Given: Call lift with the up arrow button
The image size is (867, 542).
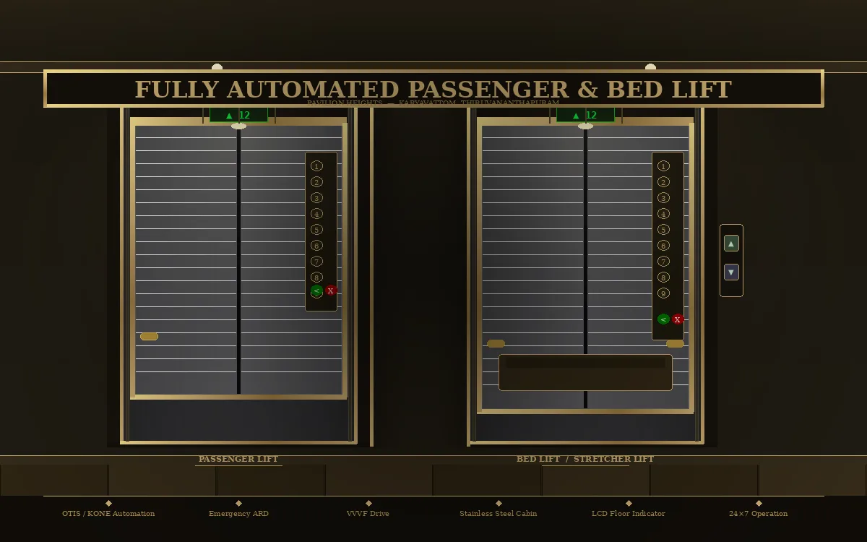Looking at the screenshot, I should 731,244.
